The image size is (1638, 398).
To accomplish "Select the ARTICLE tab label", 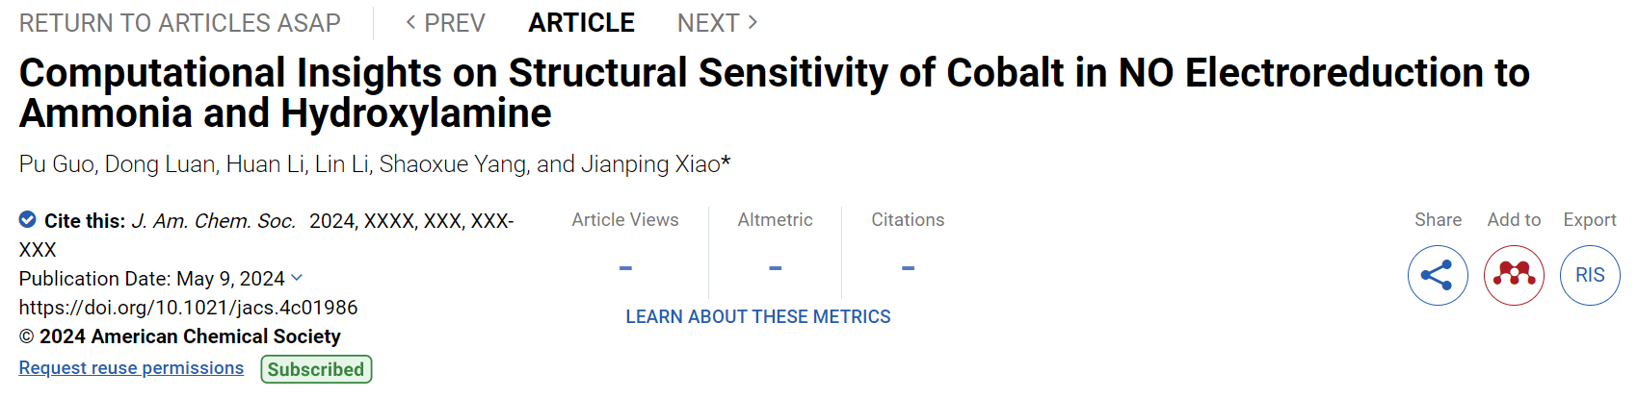I will click(581, 23).
